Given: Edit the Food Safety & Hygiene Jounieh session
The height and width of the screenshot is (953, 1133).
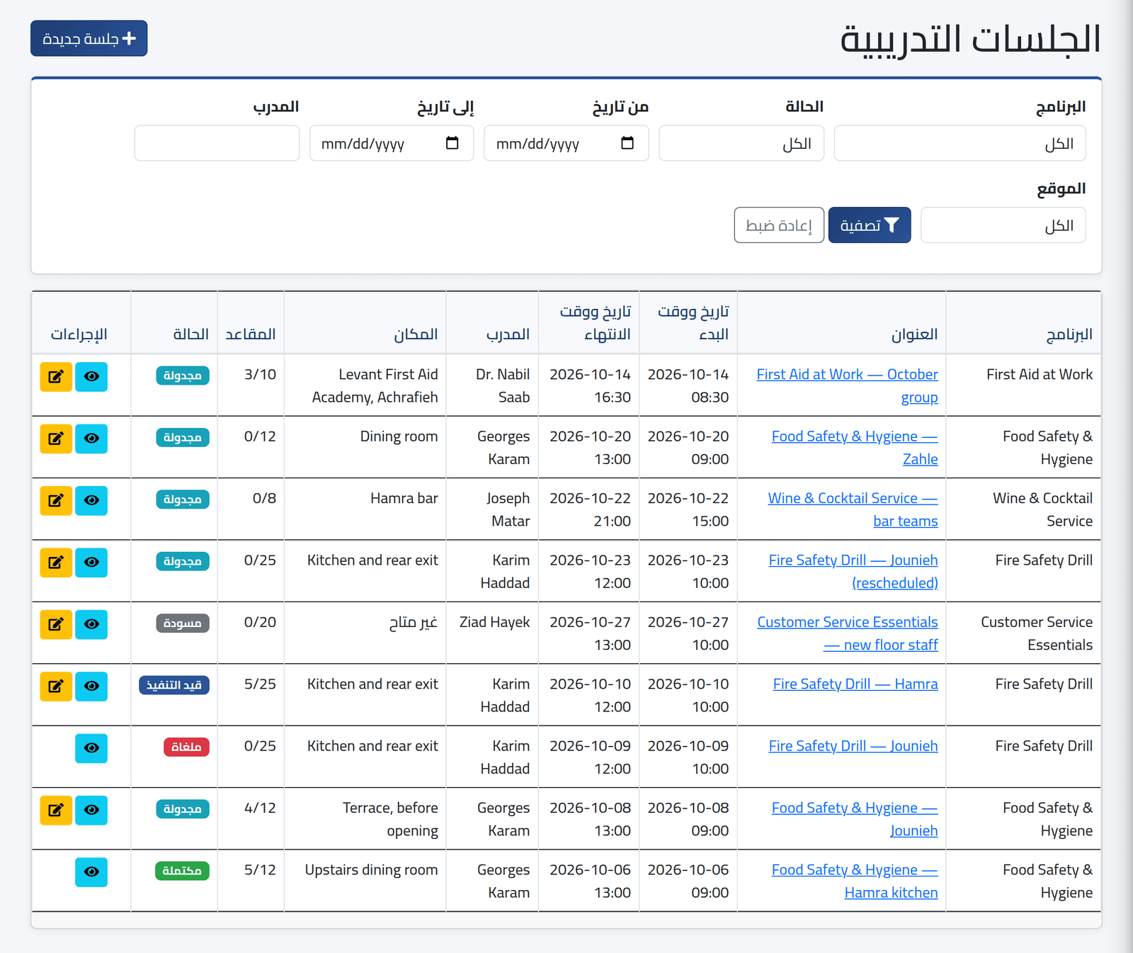Looking at the screenshot, I should click(x=56, y=810).
